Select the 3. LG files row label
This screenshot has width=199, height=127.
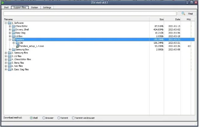pyautogui.click(x=17, y=56)
